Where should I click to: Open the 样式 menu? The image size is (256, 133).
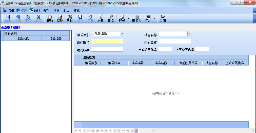(76, 10)
